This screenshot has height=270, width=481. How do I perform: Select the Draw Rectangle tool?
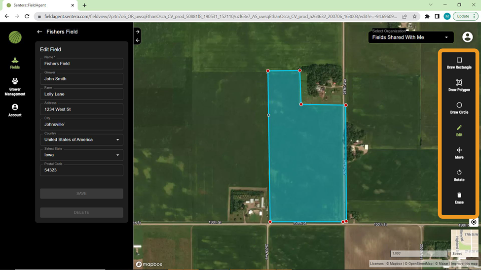459,63
